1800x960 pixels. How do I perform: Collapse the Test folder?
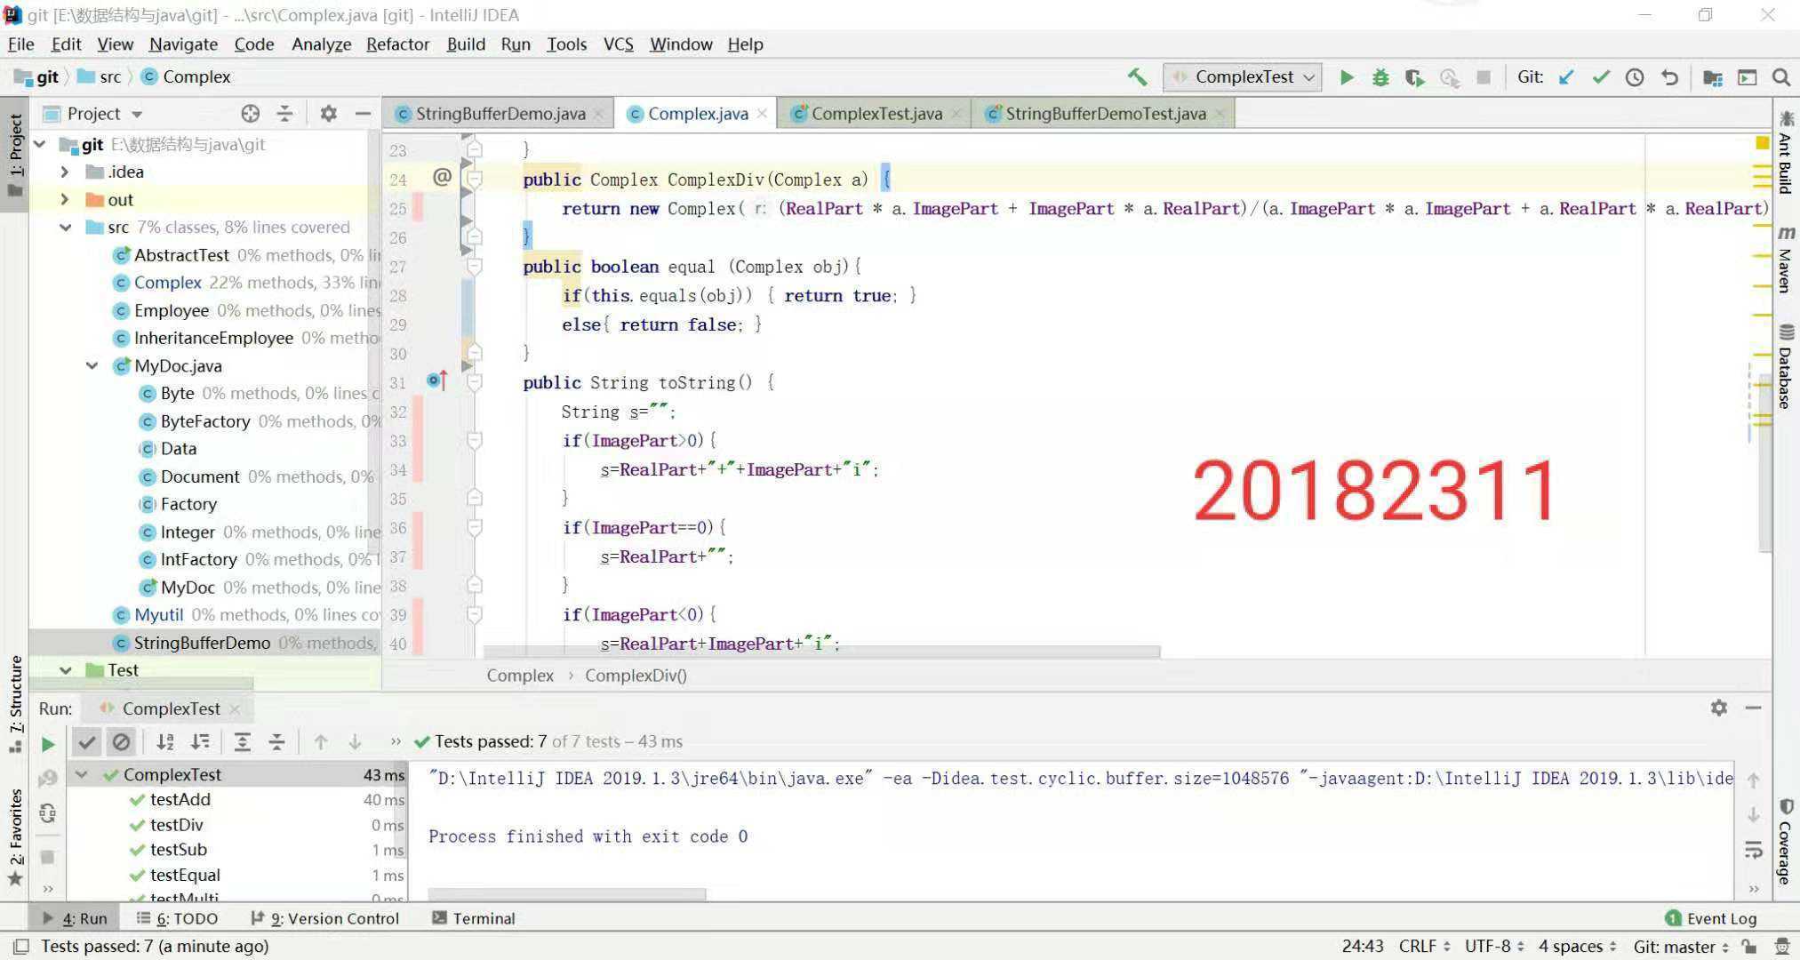65,670
